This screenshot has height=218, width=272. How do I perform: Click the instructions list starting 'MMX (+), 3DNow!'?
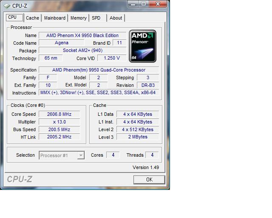[99, 92]
